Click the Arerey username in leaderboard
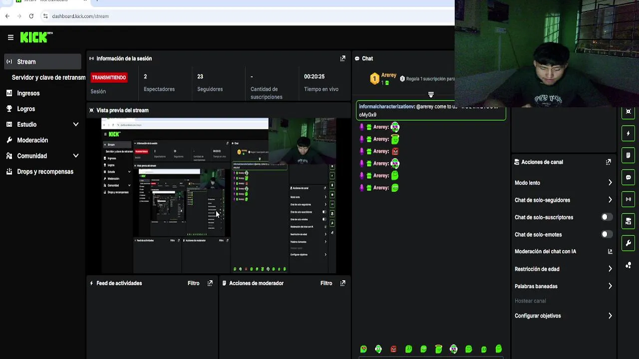Screen dimensions: 639x359 (389, 75)
